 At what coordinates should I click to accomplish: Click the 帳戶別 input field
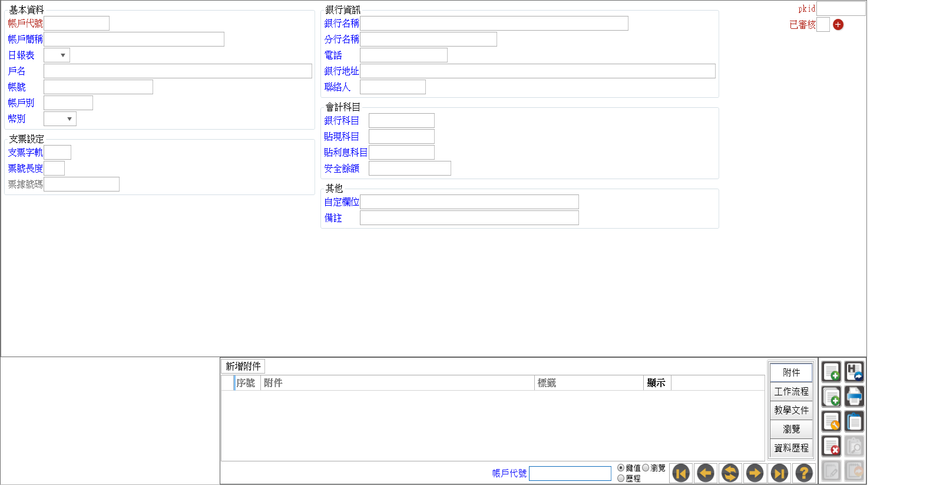tap(68, 103)
